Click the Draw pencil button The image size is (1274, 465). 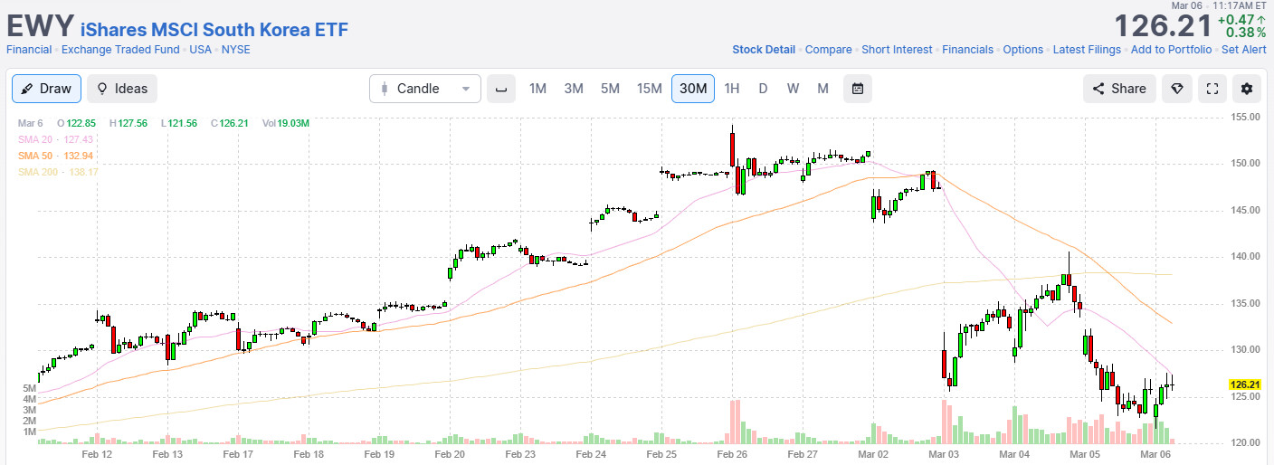pyautogui.click(x=47, y=89)
